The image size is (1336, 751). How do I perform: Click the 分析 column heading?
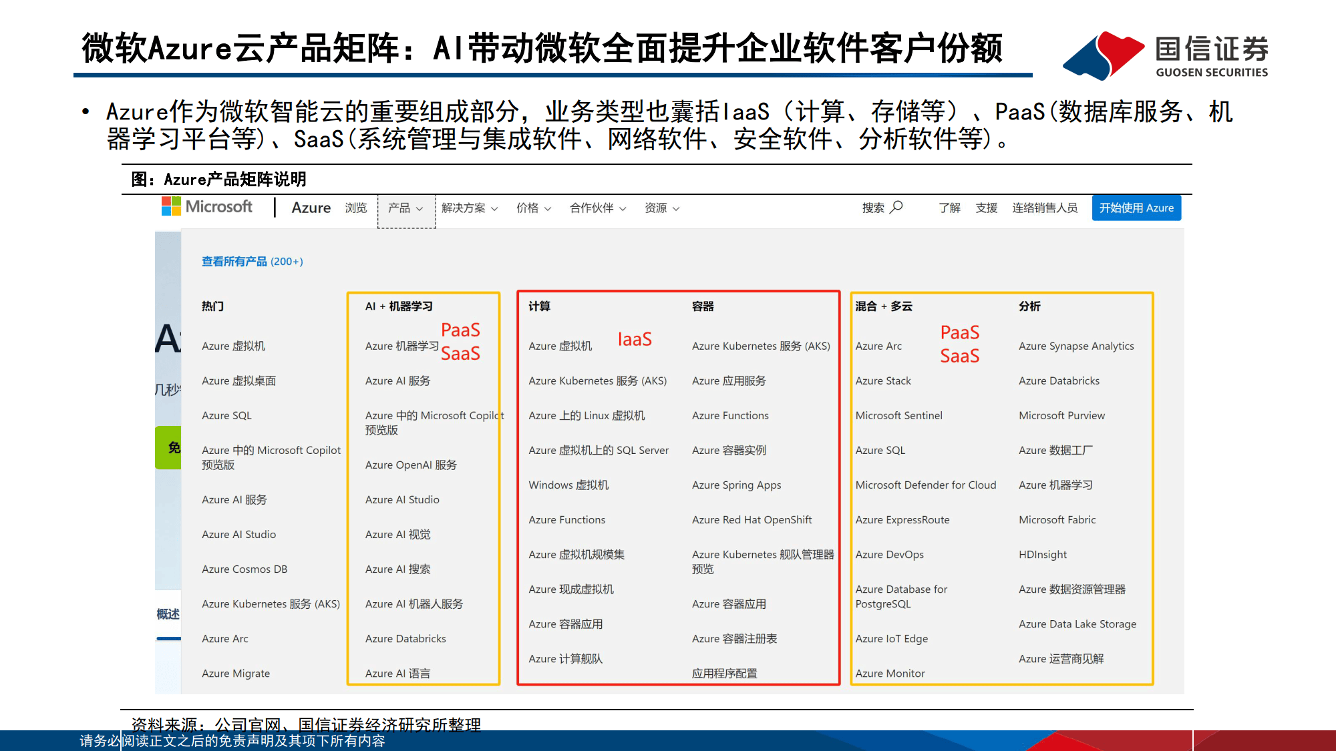click(1029, 306)
